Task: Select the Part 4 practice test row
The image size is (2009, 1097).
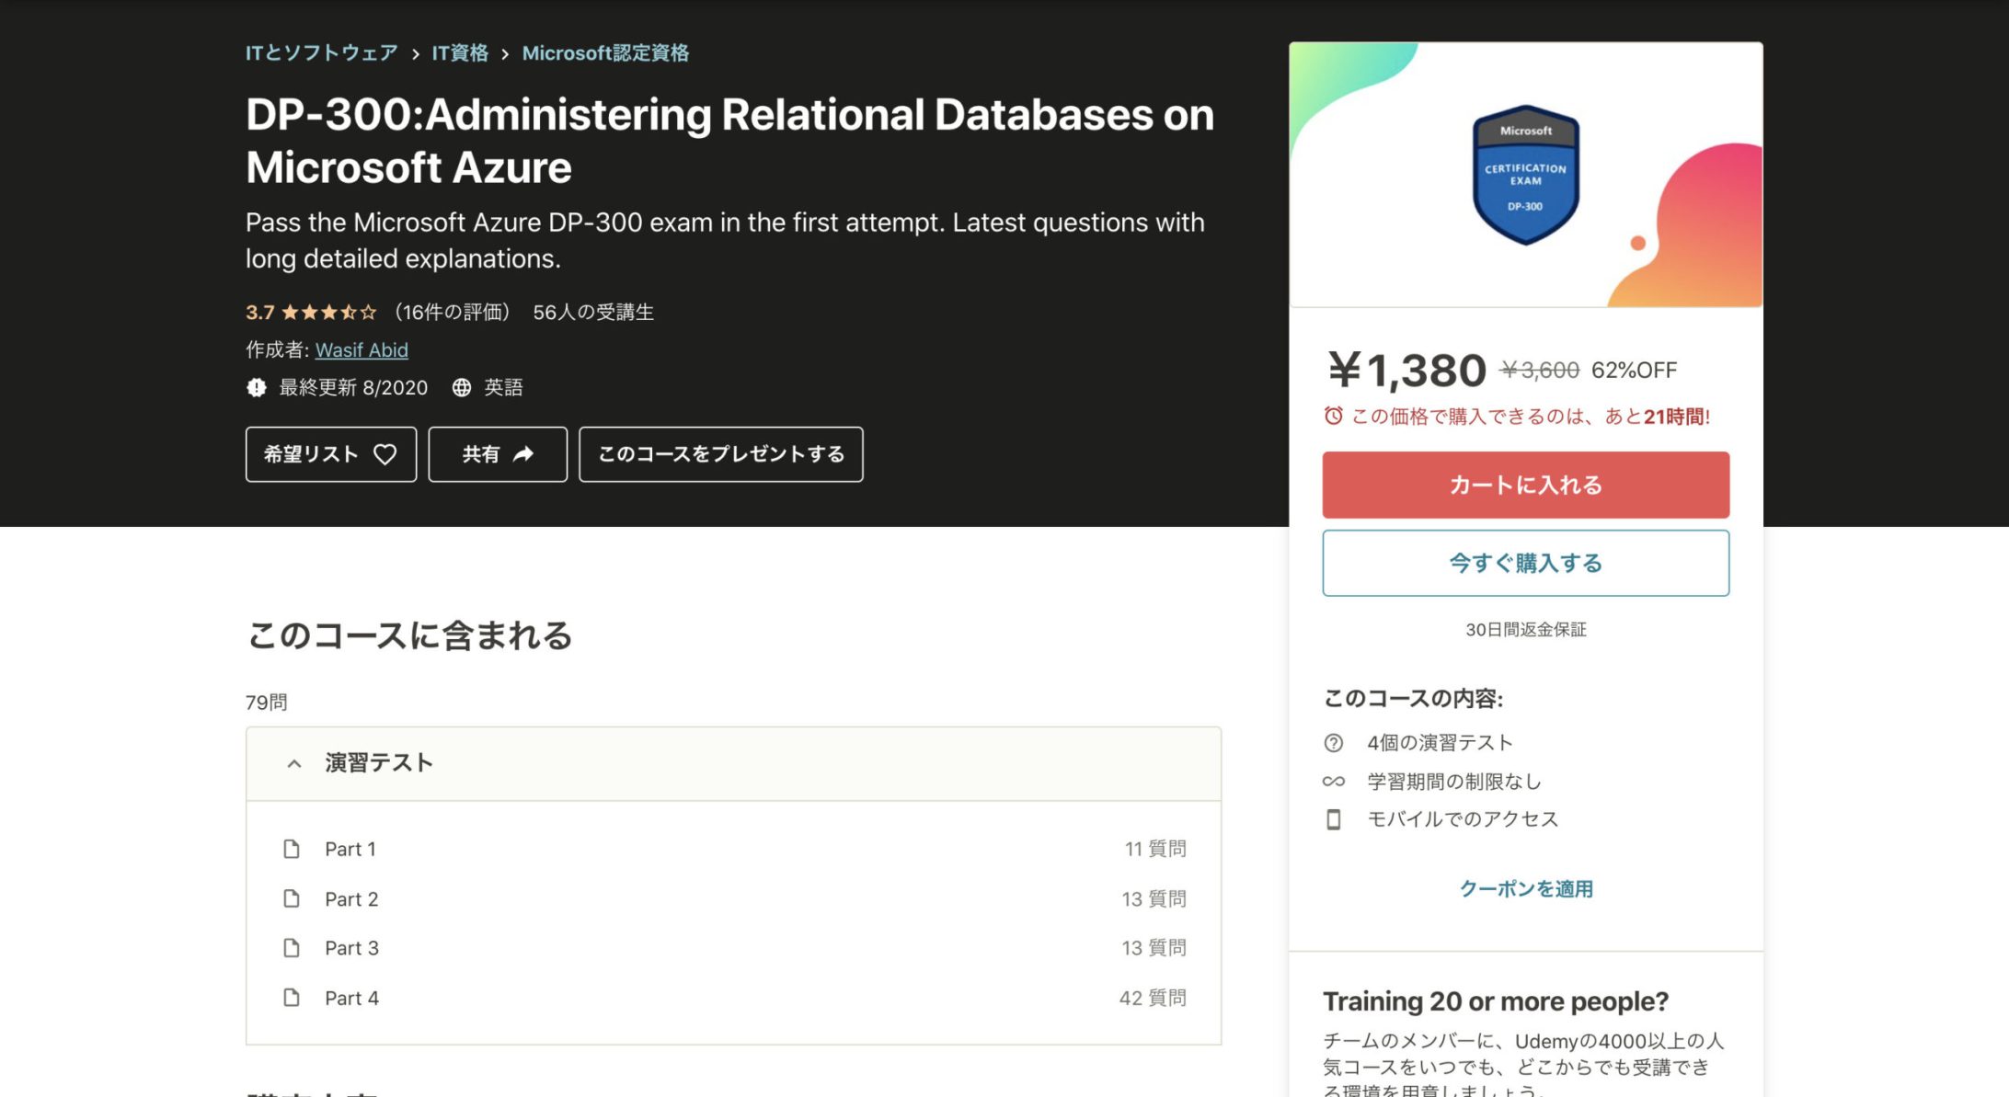Action: coord(733,998)
